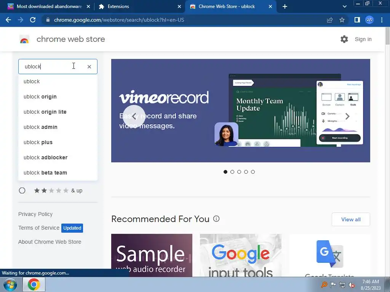Viewport: 390px width, 292px height.
Task: View site information lock icon
Action: coord(48,20)
